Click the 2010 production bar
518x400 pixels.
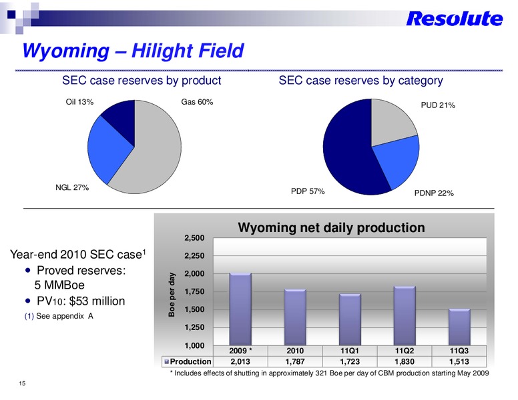click(x=295, y=317)
